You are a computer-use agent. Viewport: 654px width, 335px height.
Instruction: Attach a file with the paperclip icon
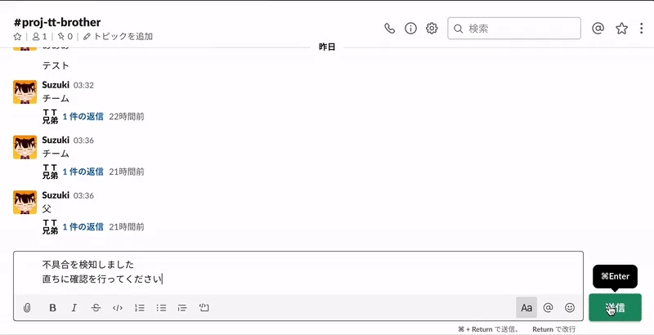(27, 308)
